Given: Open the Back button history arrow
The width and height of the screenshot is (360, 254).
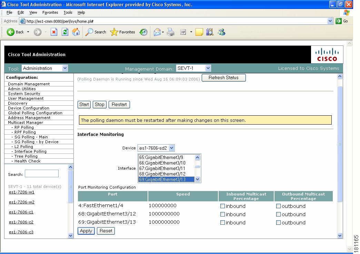Looking at the screenshot, I should click(28, 32).
